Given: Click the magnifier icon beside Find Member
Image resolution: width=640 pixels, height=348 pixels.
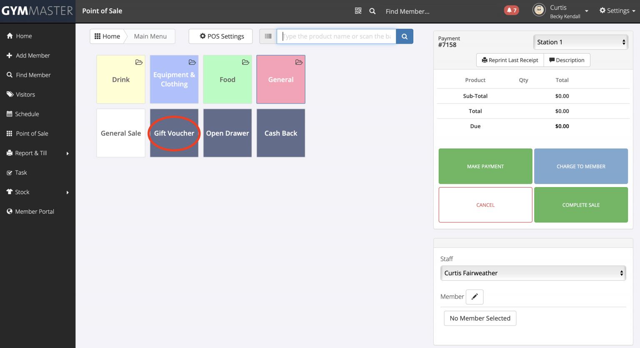Looking at the screenshot, I should 372,11.
